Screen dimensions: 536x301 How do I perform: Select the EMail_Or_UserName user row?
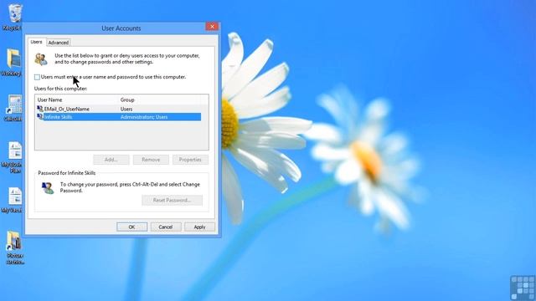point(119,109)
